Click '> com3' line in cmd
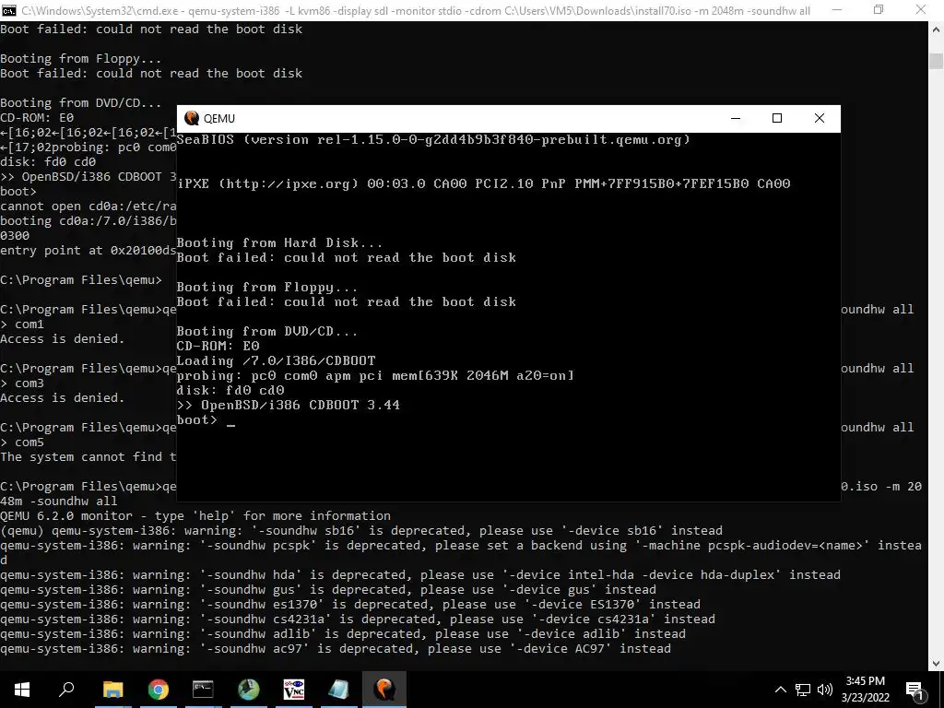The image size is (944, 708). (22, 383)
